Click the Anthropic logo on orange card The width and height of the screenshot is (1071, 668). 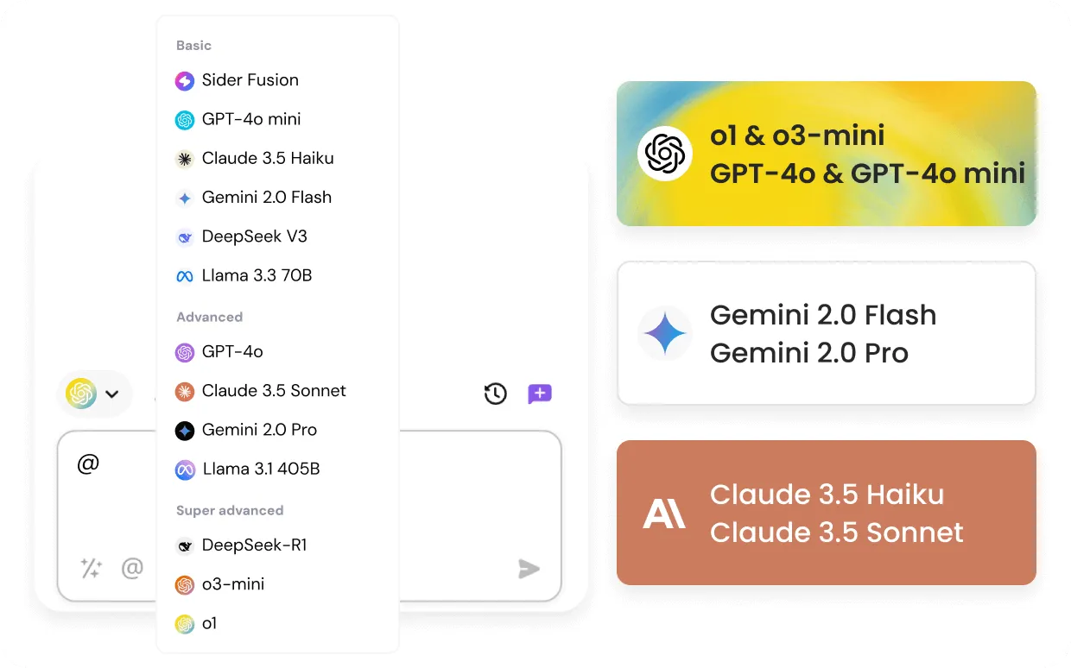[664, 514]
